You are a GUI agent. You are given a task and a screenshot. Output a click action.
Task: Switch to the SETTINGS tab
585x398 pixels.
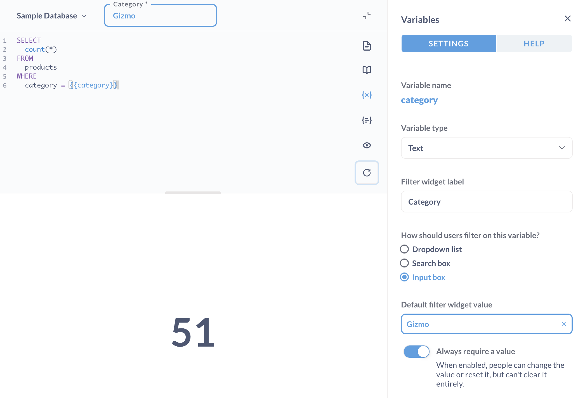click(448, 43)
